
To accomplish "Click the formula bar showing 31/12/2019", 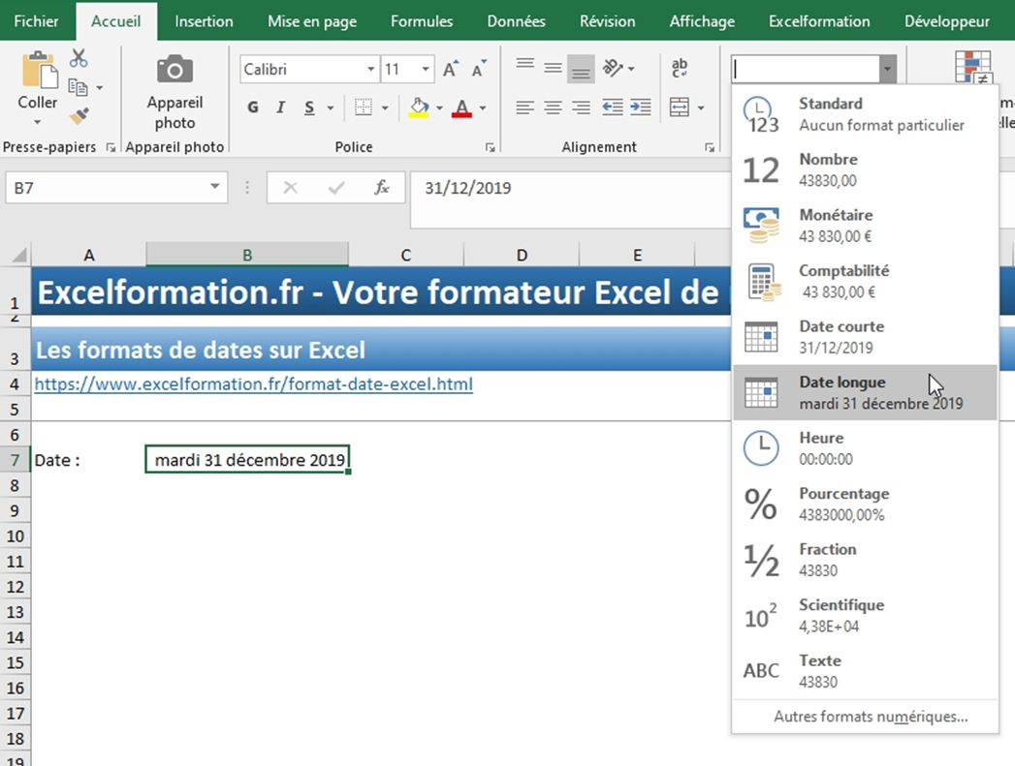I will pos(570,199).
